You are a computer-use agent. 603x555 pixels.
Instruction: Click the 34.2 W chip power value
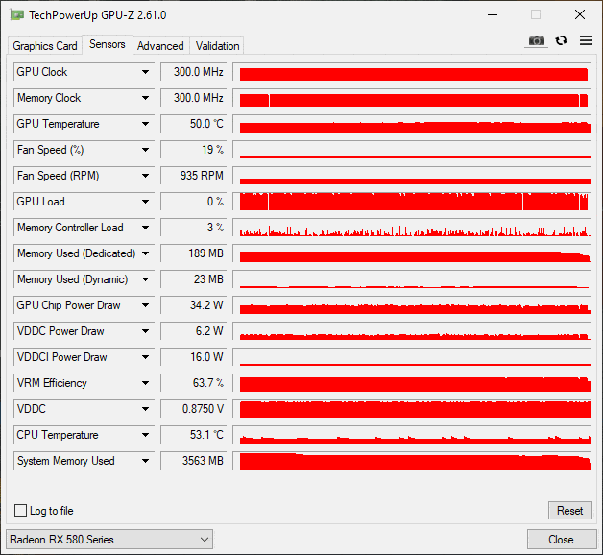point(193,305)
